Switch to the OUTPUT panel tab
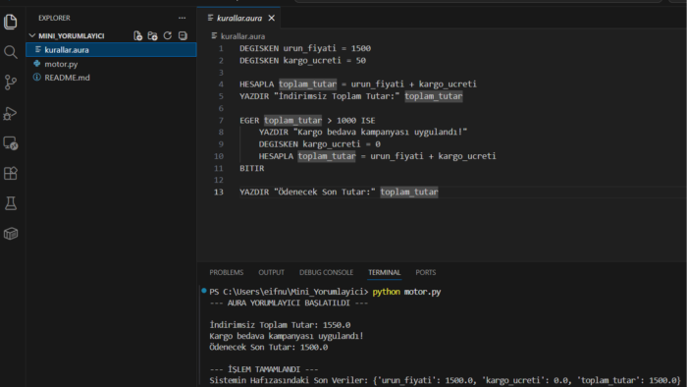687x387 pixels. click(271, 273)
